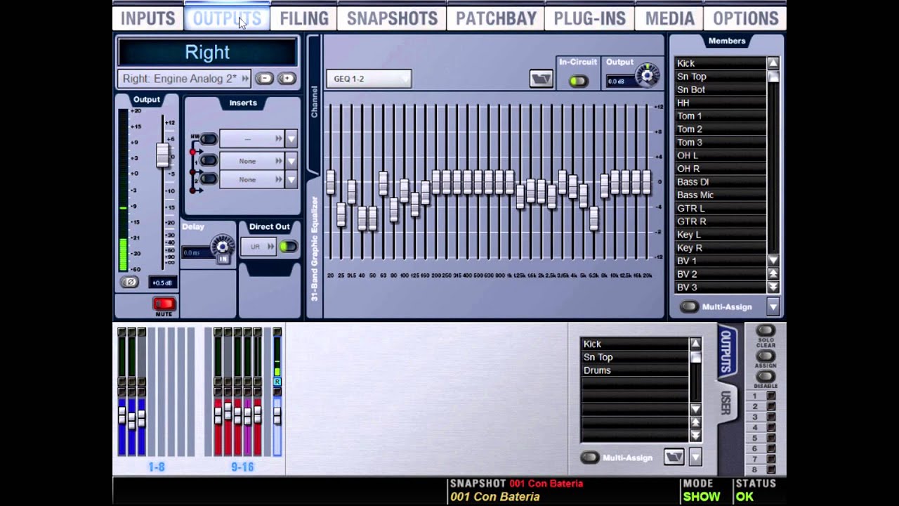Image resolution: width=899 pixels, height=506 pixels.
Task: Turn the GEQ Output gain knob
Action: [x=647, y=75]
